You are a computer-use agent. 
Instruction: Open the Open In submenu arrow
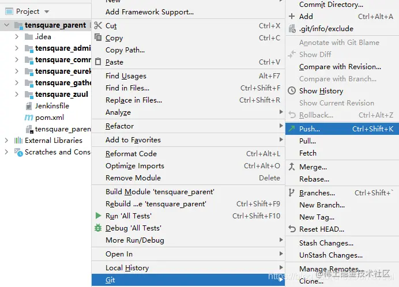point(281,254)
